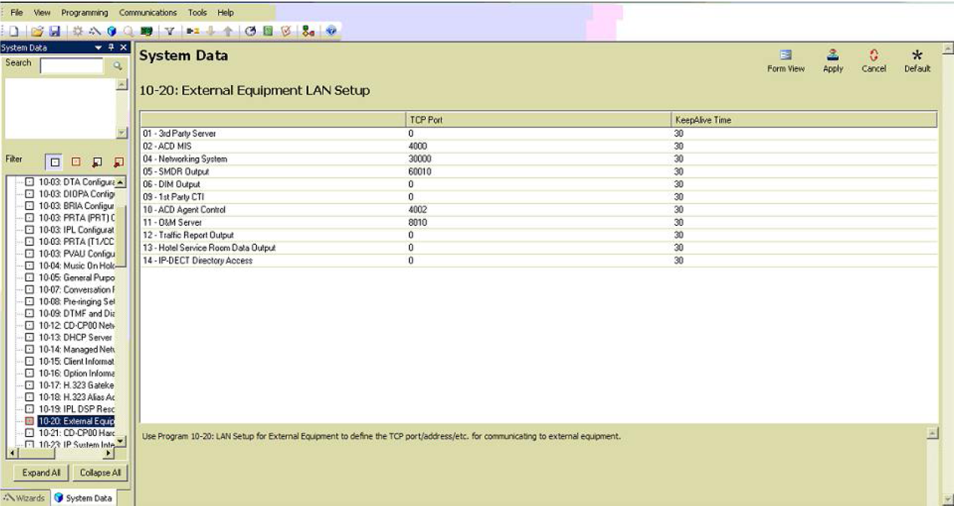The image size is (954, 506).
Task: Click the funnel filter toolbar icon
Action: 170,32
